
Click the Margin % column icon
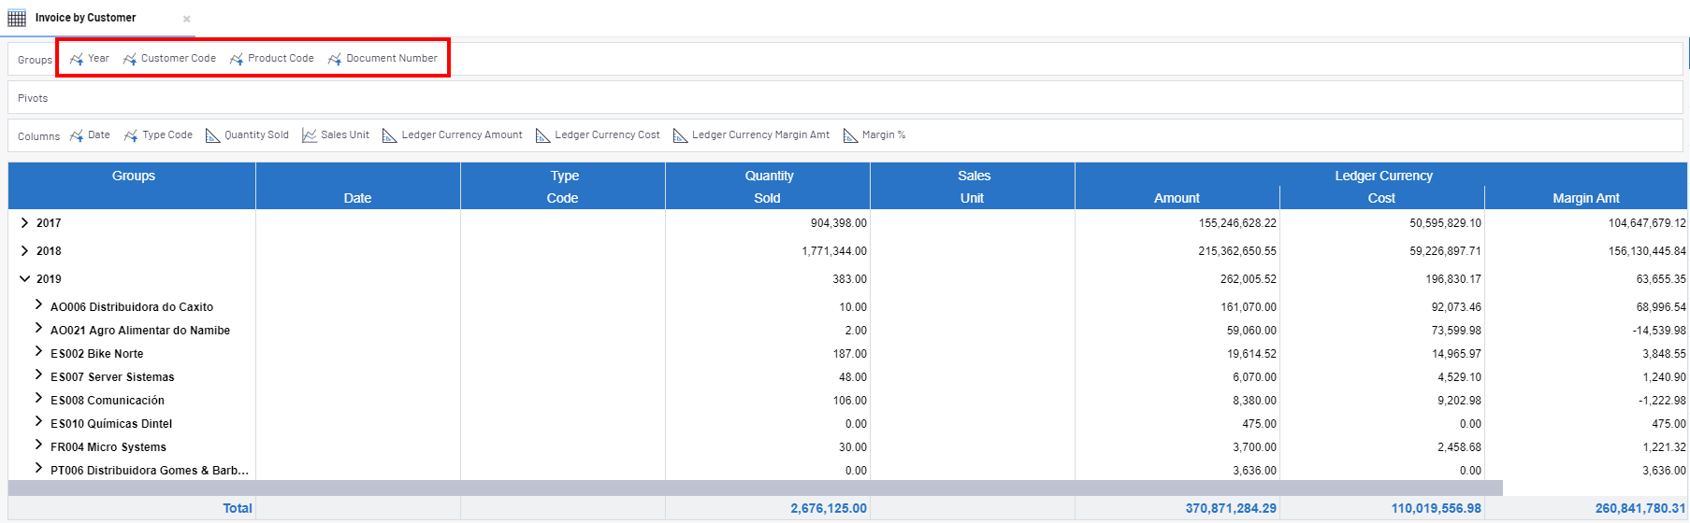[x=850, y=135]
